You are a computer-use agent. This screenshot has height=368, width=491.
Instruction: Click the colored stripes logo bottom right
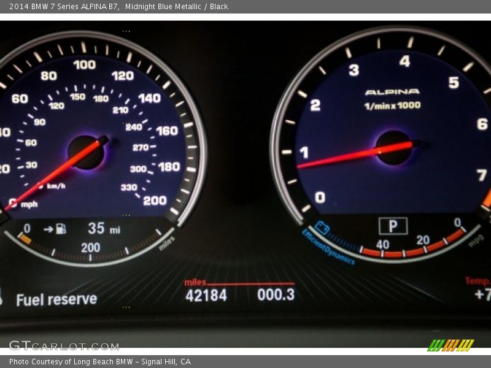[450, 345]
